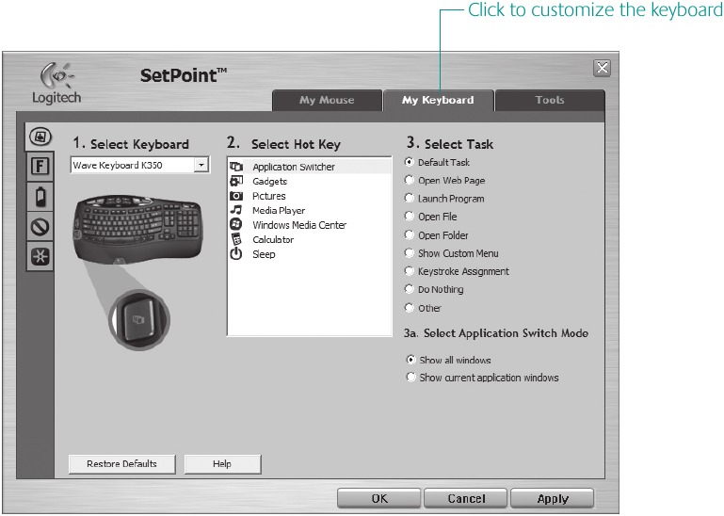Select Calculator text in the hot key list
The image size is (724, 516).
(x=273, y=239)
